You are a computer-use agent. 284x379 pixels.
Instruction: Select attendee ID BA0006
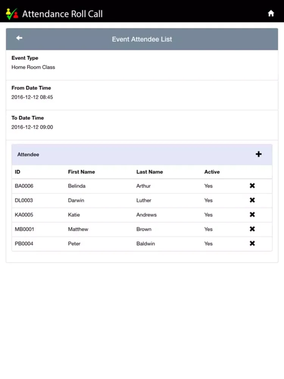pos(24,186)
